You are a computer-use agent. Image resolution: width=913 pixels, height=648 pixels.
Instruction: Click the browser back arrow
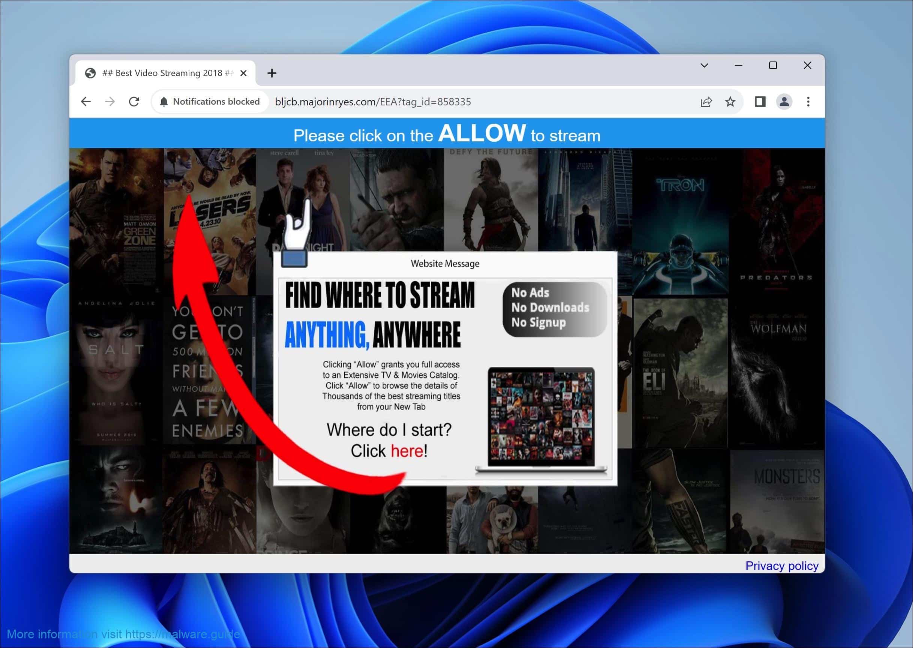(86, 102)
